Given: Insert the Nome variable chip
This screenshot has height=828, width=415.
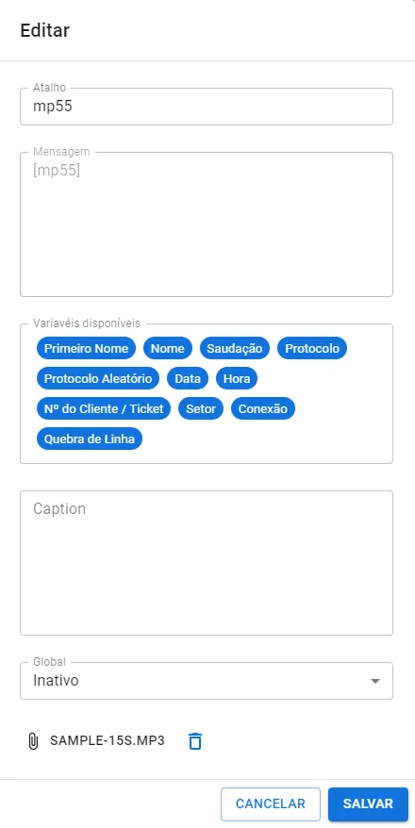Looking at the screenshot, I should tap(168, 349).
